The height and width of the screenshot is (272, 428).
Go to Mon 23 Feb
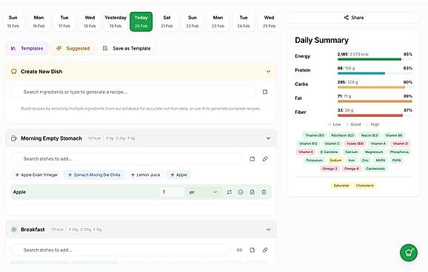[218, 21]
